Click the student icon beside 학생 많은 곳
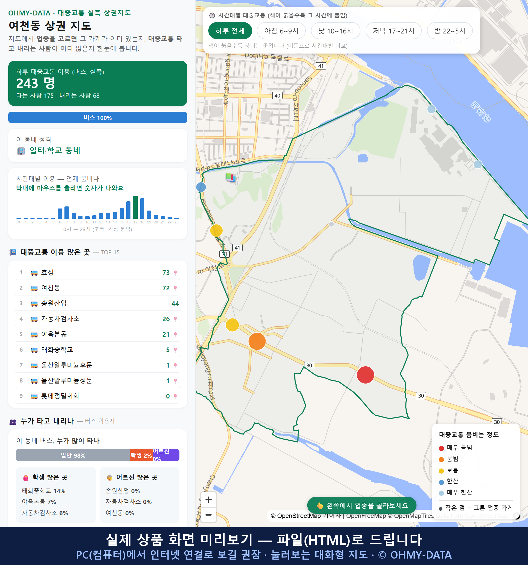Screen dimensions: 528x565 (x=26, y=477)
